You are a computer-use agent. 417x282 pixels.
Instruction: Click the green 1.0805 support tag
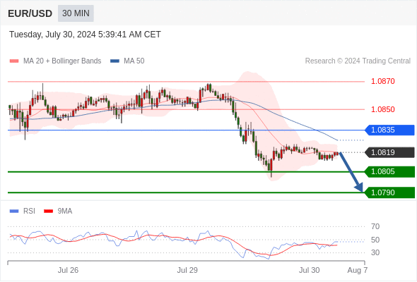[x=389, y=171]
